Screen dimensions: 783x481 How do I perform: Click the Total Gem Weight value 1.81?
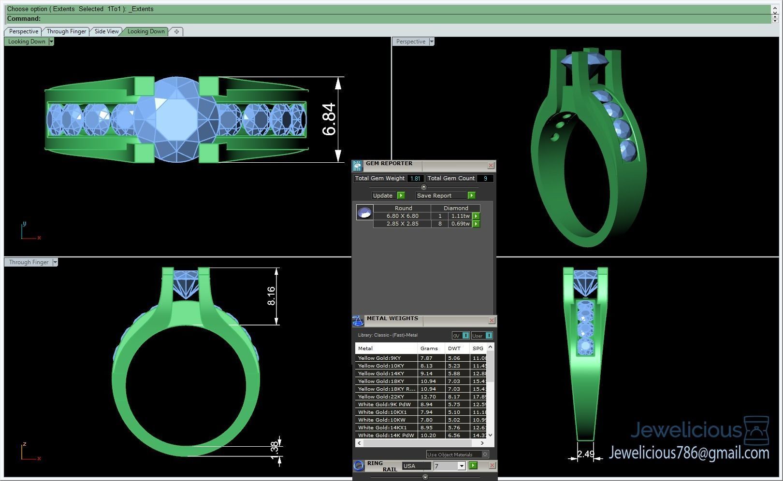pos(415,179)
